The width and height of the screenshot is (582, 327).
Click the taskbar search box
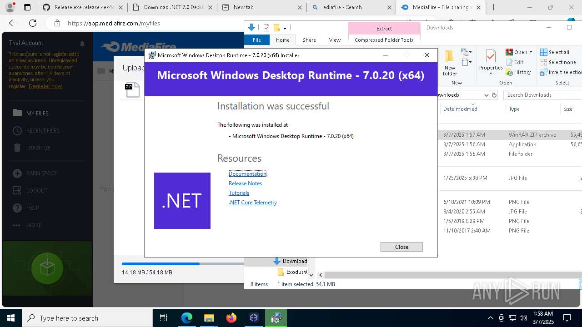click(x=87, y=318)
